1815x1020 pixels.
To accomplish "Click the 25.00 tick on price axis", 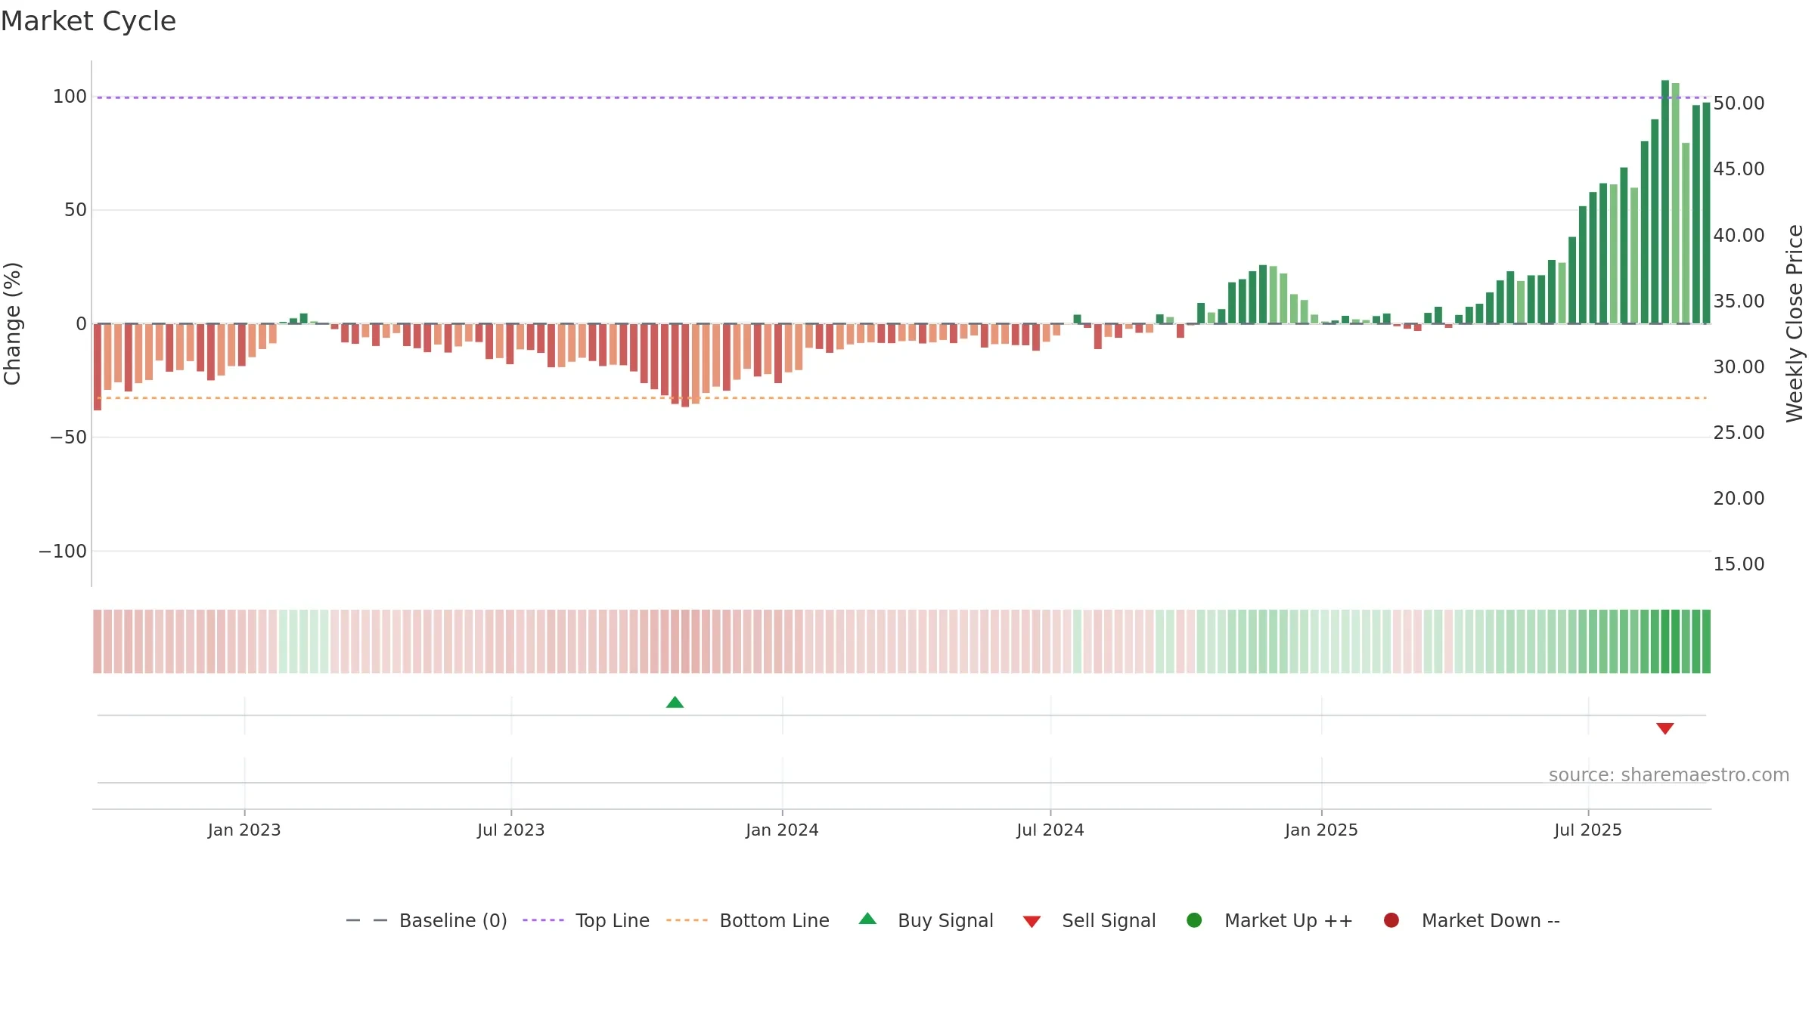I will point(1739,433).
